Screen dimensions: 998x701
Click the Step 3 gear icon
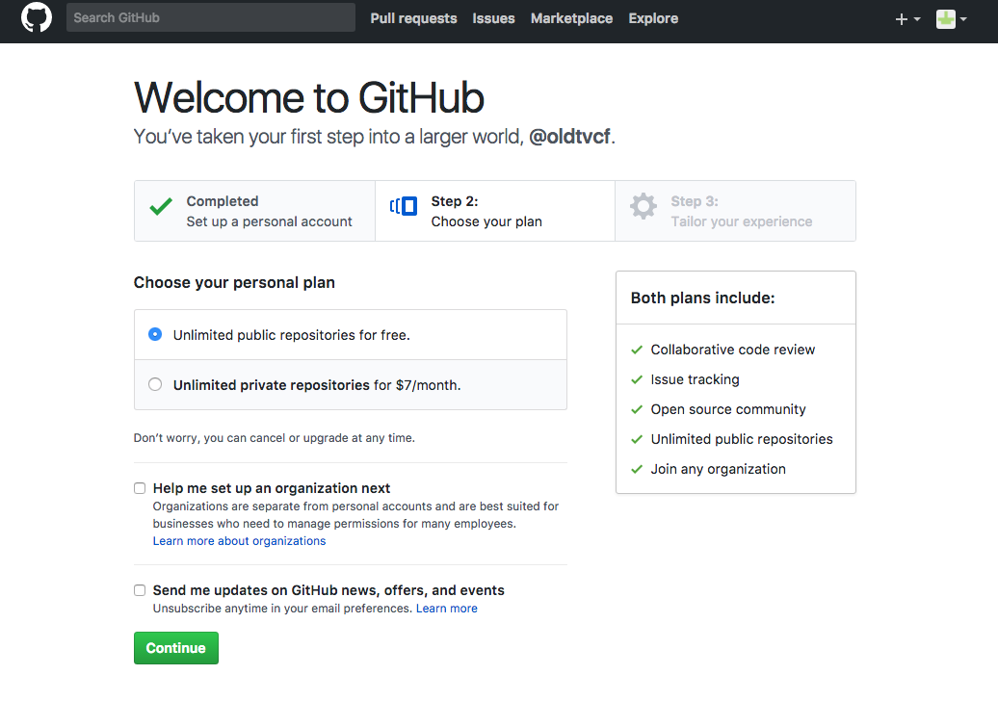coord(643,206)
